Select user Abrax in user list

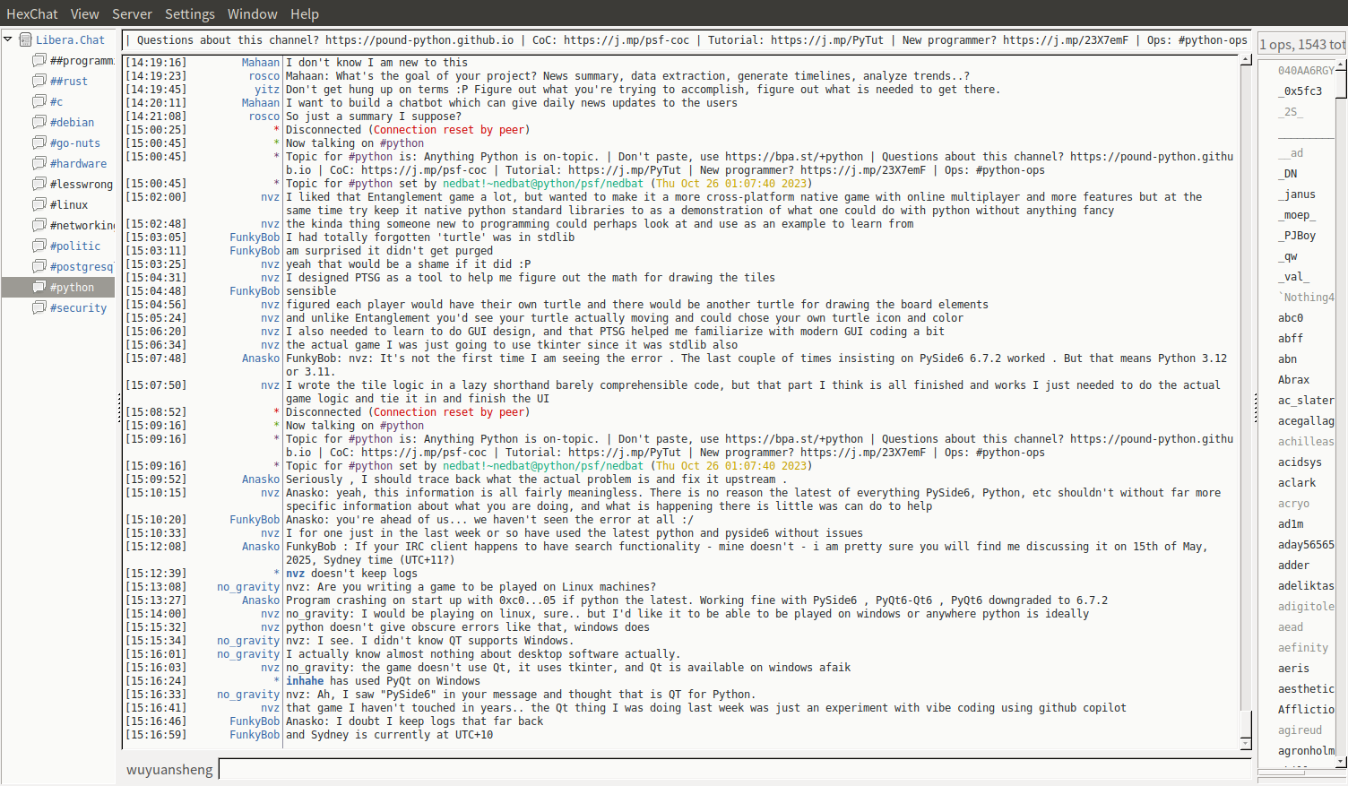click(x=1293, y=380)
